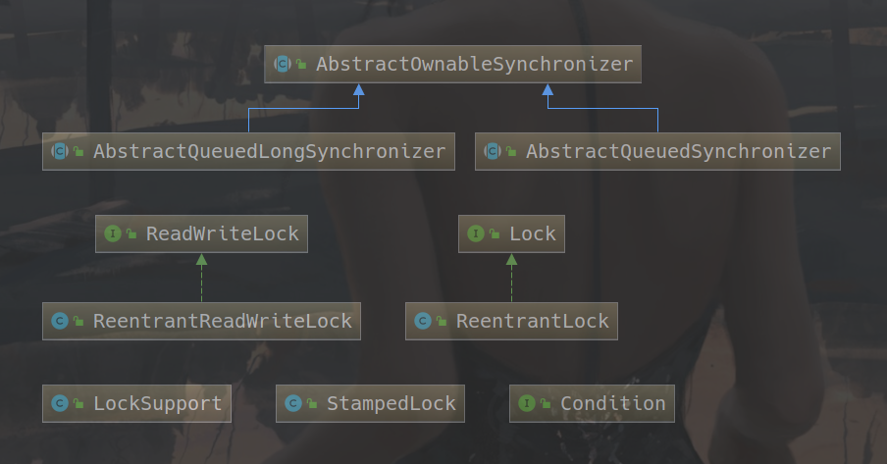The image size is (887, 464).
Task: Select the AbstractQueuedLongSynchronizer node label
Action: (269, 151)
